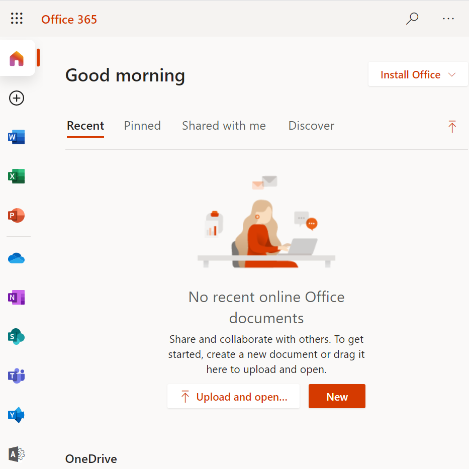Open the search magnifier icon
This screenshot has height=469, width=469.
[x=412, y=19]
